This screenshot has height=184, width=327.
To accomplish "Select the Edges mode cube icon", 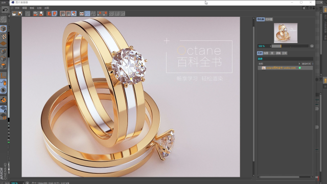I will (4, 59).
